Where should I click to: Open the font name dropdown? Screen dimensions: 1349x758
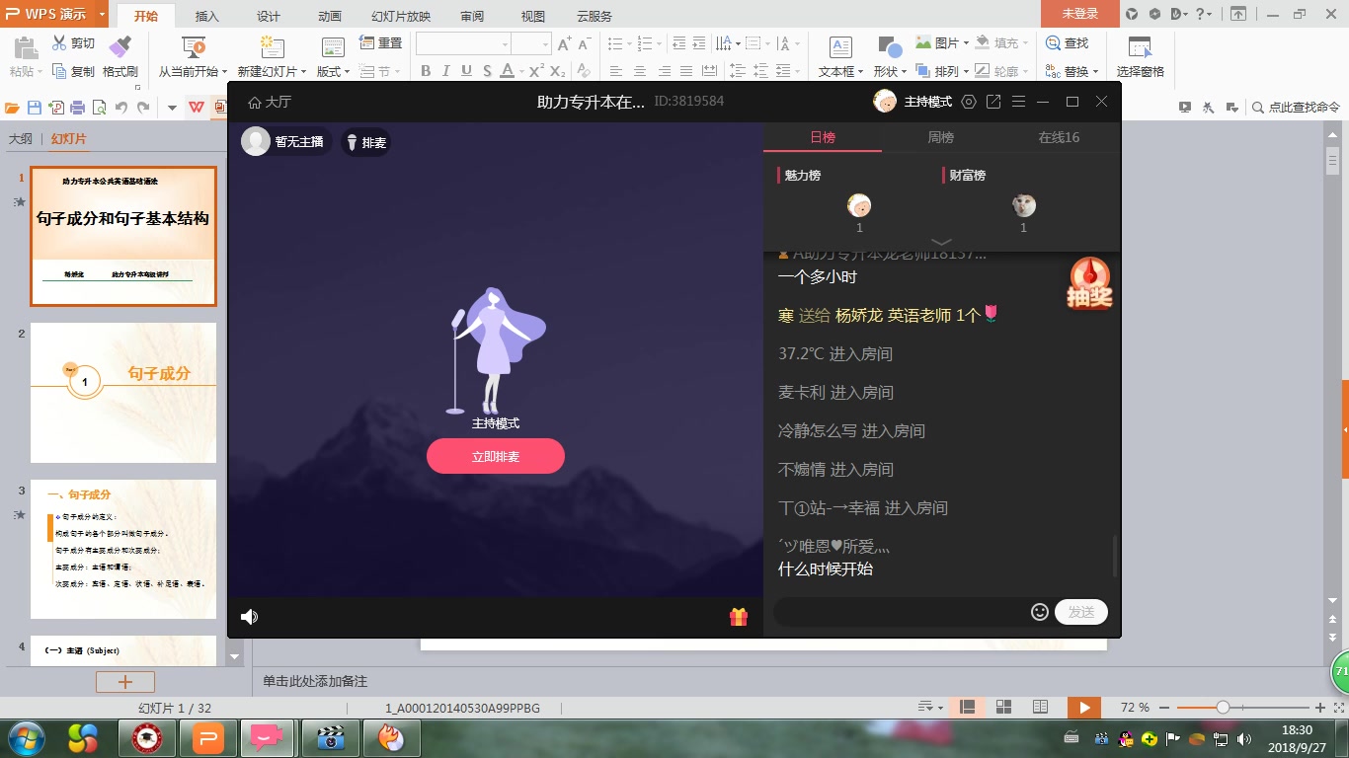click(x=505, y=44)
